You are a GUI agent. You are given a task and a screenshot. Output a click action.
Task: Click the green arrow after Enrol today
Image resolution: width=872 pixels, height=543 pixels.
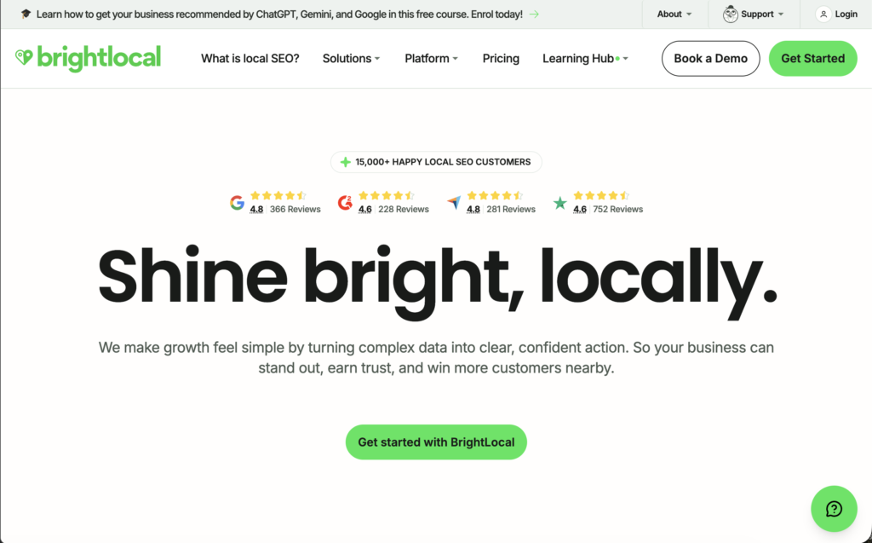coord(534,14)
